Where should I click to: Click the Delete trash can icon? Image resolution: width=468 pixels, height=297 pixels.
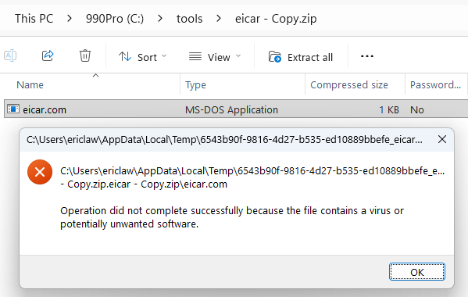click(x=85, y=55)
